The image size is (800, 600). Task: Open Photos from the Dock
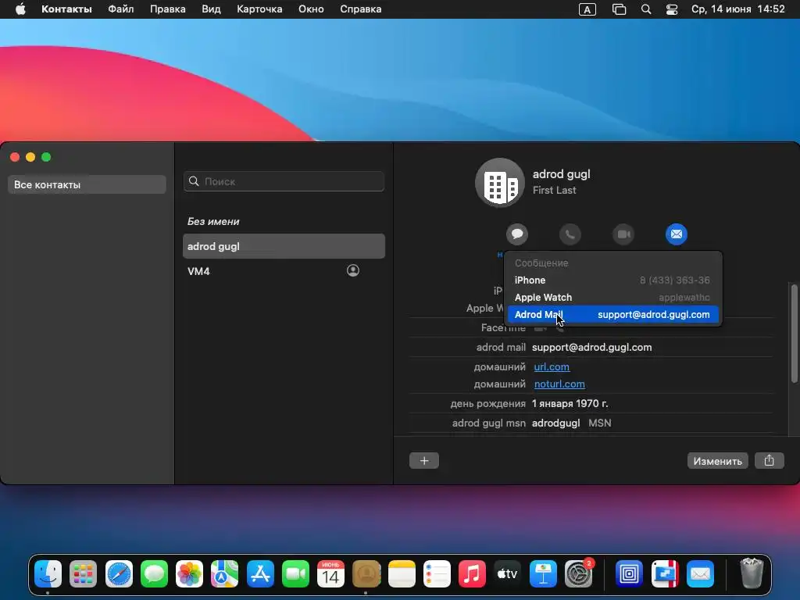coord(189,574)
